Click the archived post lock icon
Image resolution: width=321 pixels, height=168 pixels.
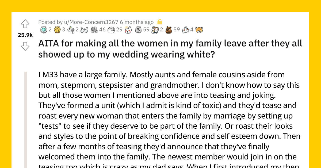coord(161,22)
